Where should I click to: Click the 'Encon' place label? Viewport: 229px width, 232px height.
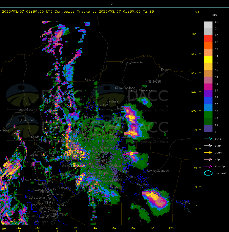pos(165,70)
